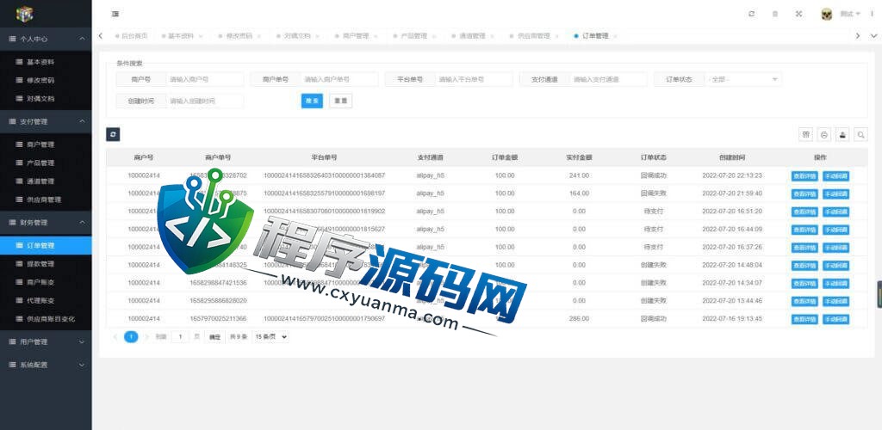Open the 15条/页 page size dropdown
This screenshot has width=882, height=430.
(x=270, y=337)
